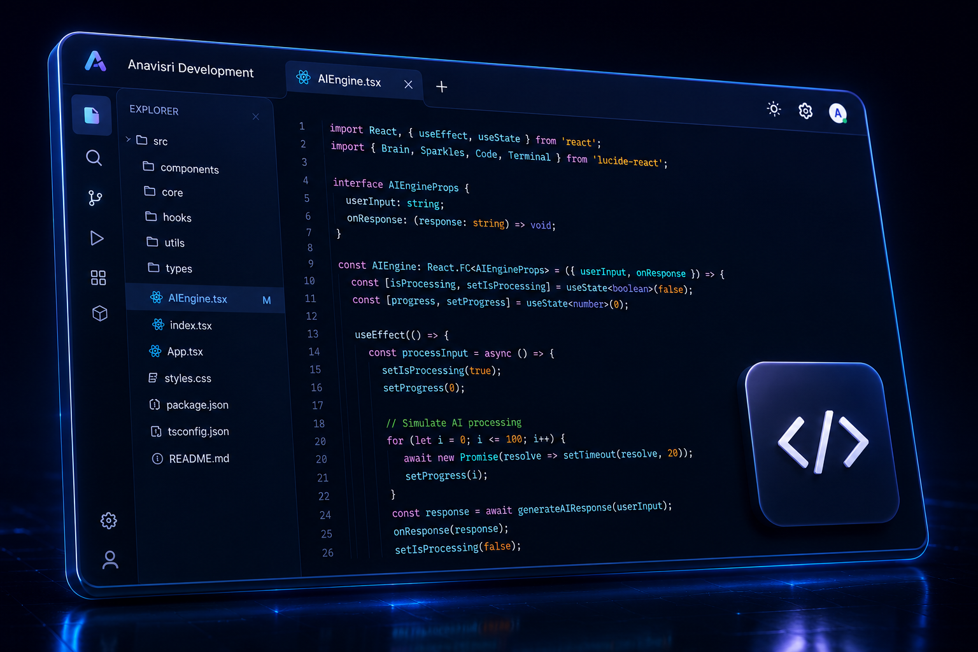Open the Run and Debug play icon
The width and height of the screenshot is (978, 652).
click(97, 238)
